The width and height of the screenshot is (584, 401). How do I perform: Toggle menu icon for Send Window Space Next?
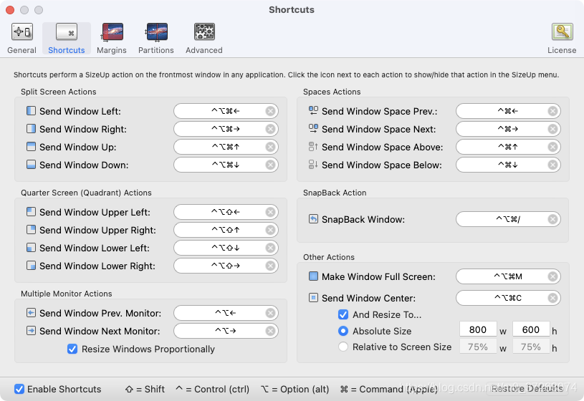[x=313, y=128]
